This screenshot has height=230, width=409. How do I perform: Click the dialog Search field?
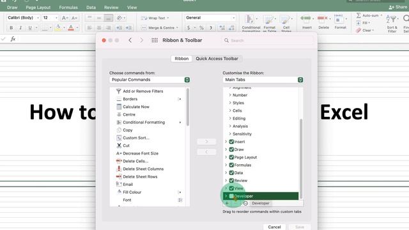(267, 40)
